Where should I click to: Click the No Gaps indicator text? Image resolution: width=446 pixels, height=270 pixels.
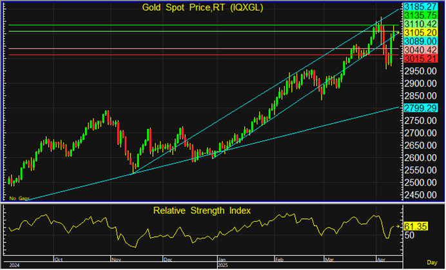pyautogui.click(x=20, y=198)
